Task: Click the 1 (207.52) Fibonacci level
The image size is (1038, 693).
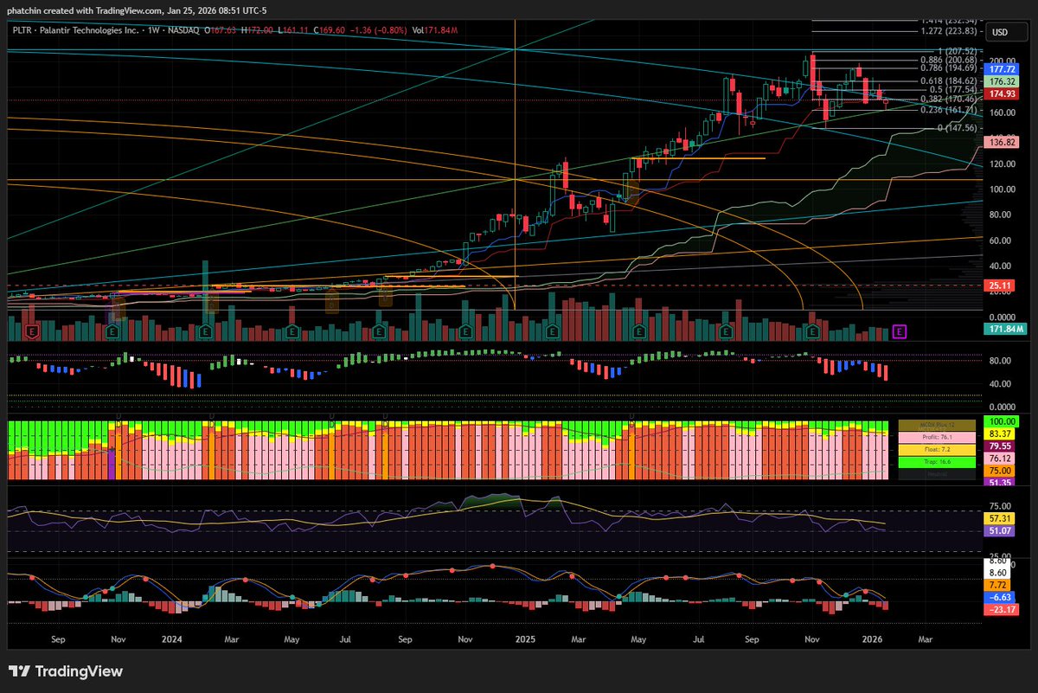Action: [x=956, y=51]
